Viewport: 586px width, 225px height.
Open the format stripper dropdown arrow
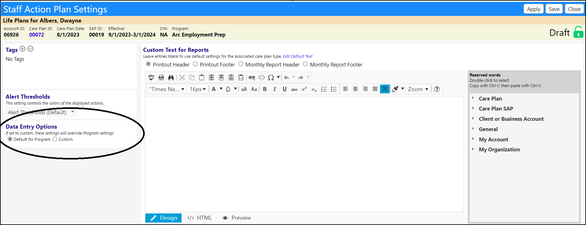point(403,89)
